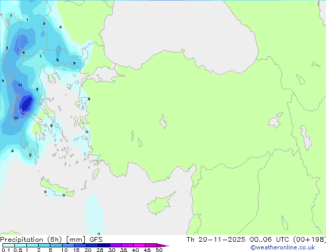This screenshot has width=326, height=252.
Task: Click the '25' legend scale label
Action: (x=100, y=250)
